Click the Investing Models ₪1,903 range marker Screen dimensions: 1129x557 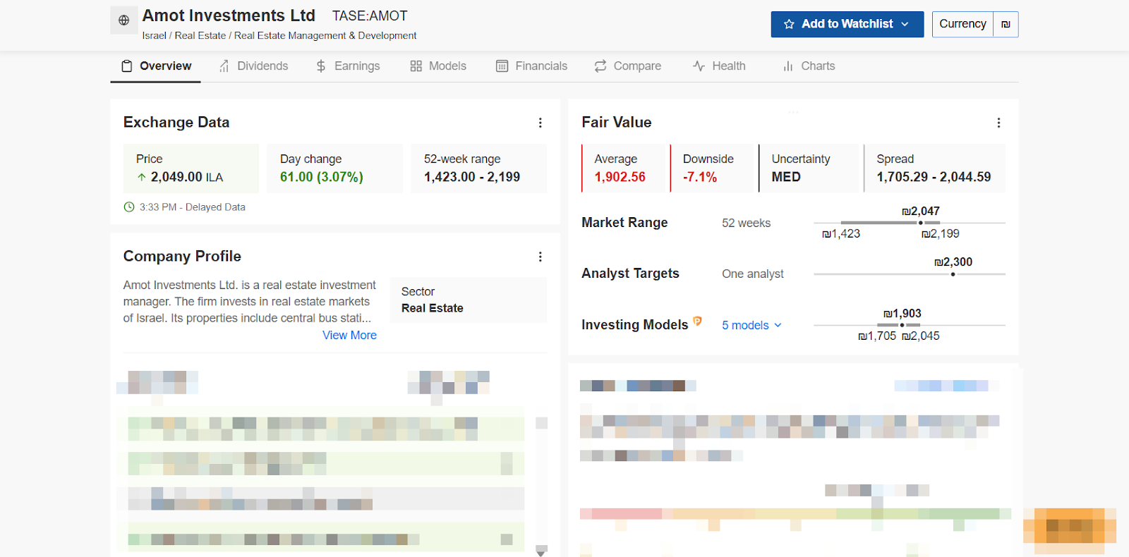click(x=902, y=325)
